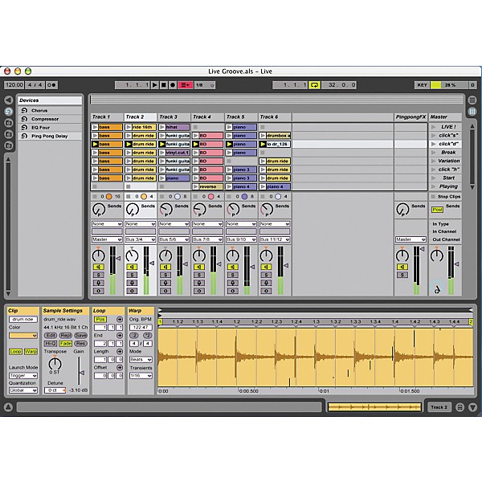Click the Track 2 clip overview thumbnail
This screenshot has width=482, height=482.
tap(374, 407)
